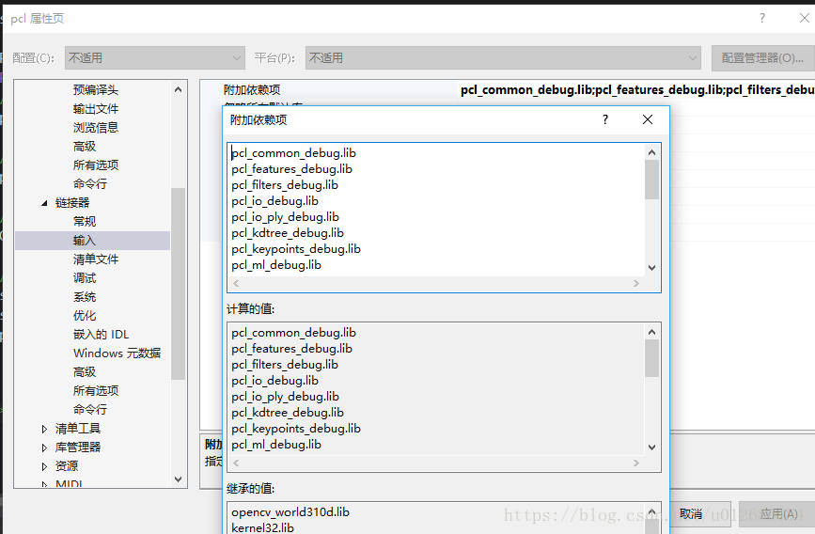
Task: Select 输出文件 in the tree
Action: click(x=96, y=109)
